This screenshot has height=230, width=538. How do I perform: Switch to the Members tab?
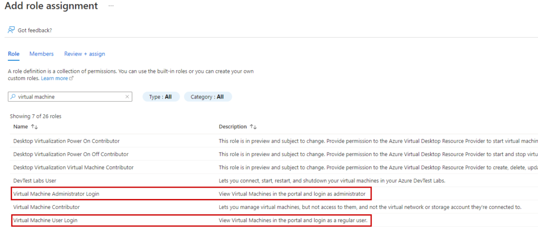pyautogui.click(x=42, y=54)
